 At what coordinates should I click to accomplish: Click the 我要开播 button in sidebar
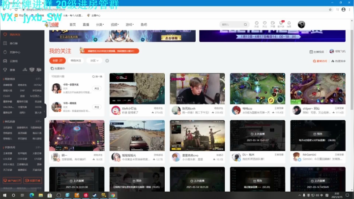tap(32, 180)
